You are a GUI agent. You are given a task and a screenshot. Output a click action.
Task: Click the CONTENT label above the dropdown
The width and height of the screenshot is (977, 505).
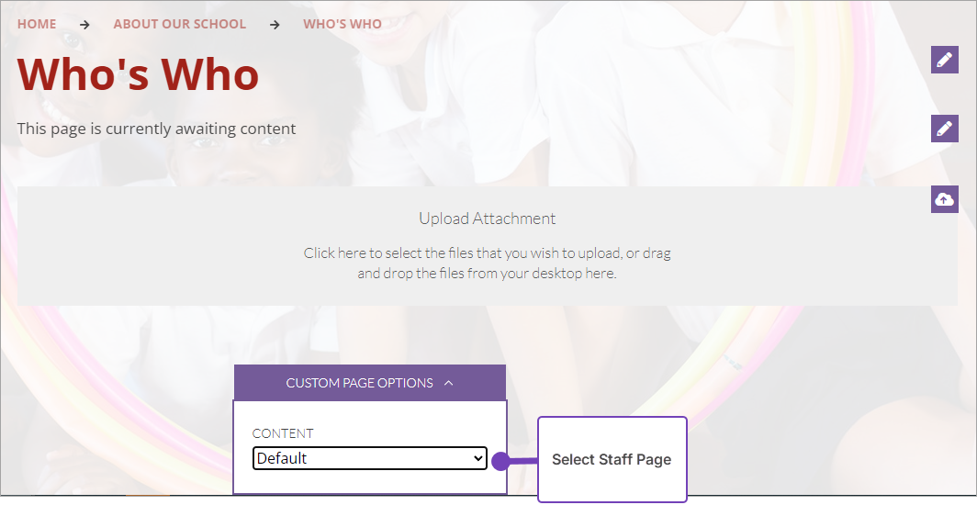click(x=283, y=433)
